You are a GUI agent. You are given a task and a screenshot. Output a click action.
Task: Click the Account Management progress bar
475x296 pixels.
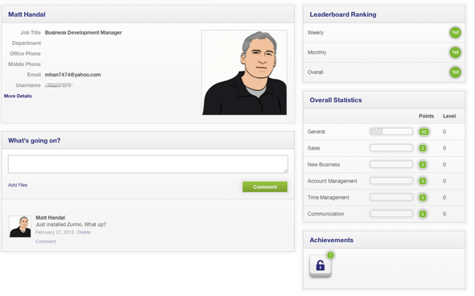(391, 181)
